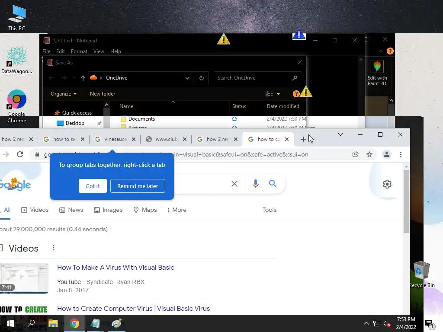Open This PC desktop icon
This screenshot has height=332, width=443.
[x=17, y=17]
